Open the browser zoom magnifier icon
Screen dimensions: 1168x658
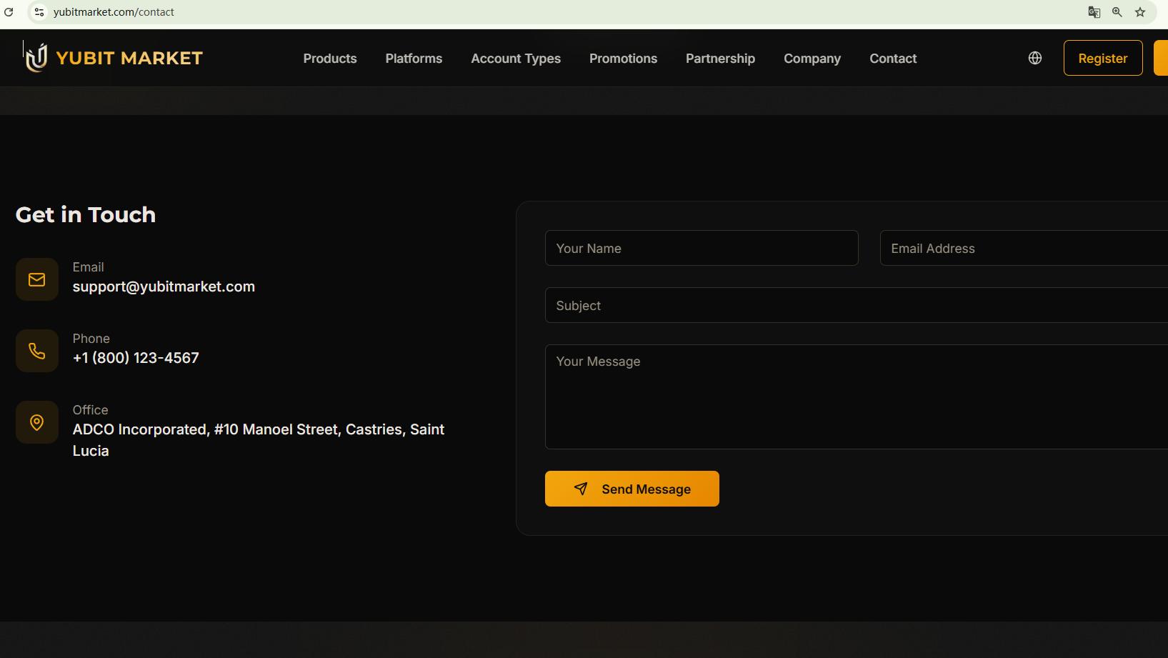click(x=1117, y=12)
